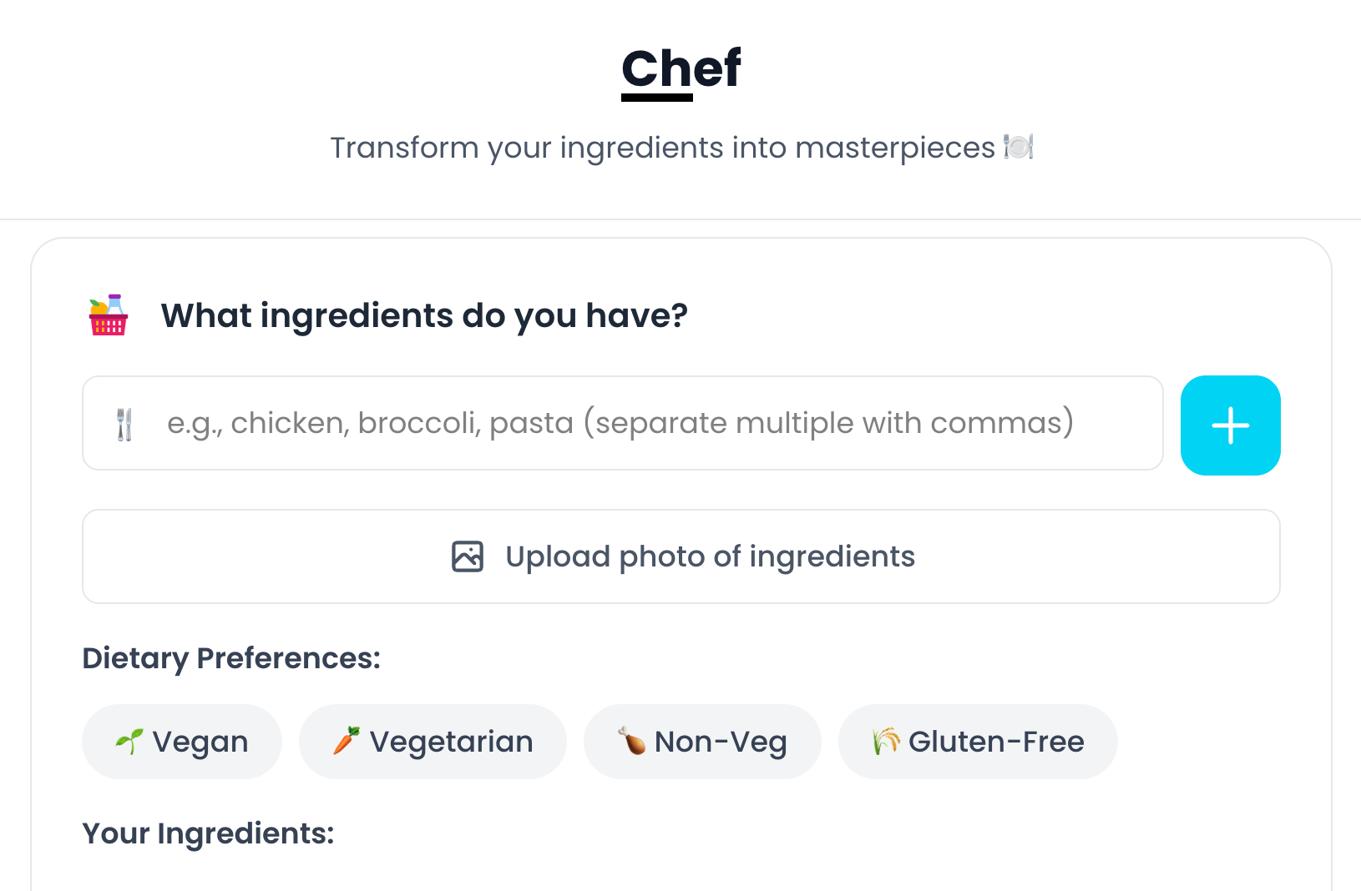Click the grocery basket icon
This screenshot has height=891, width=1361.
click(x=109, y=315)
